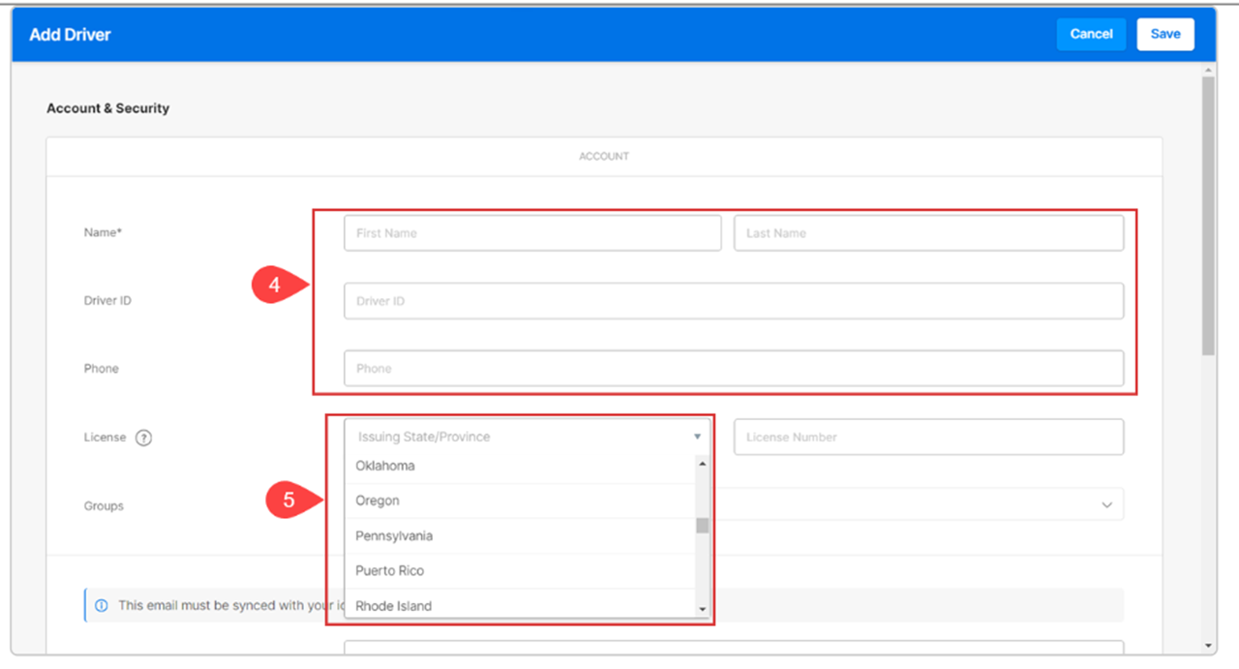Viewport: 1239px width, 669px height.
Task: Cancel adding the driver
Action: pos(1091,34)
